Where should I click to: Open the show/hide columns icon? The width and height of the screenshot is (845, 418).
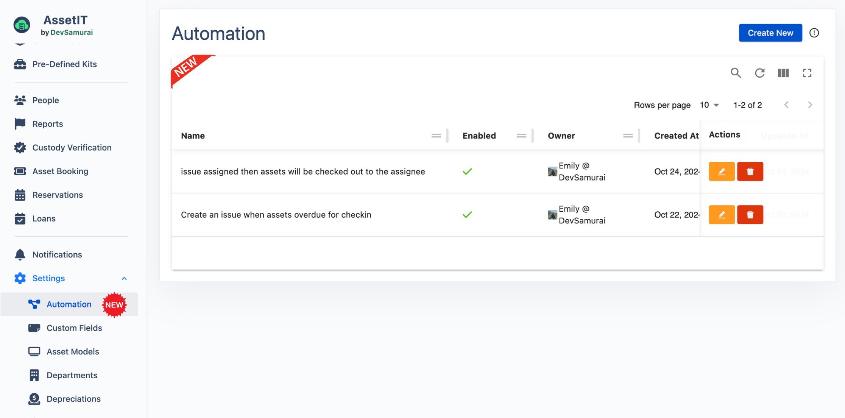pyautogui.click(x=783, y=73)
